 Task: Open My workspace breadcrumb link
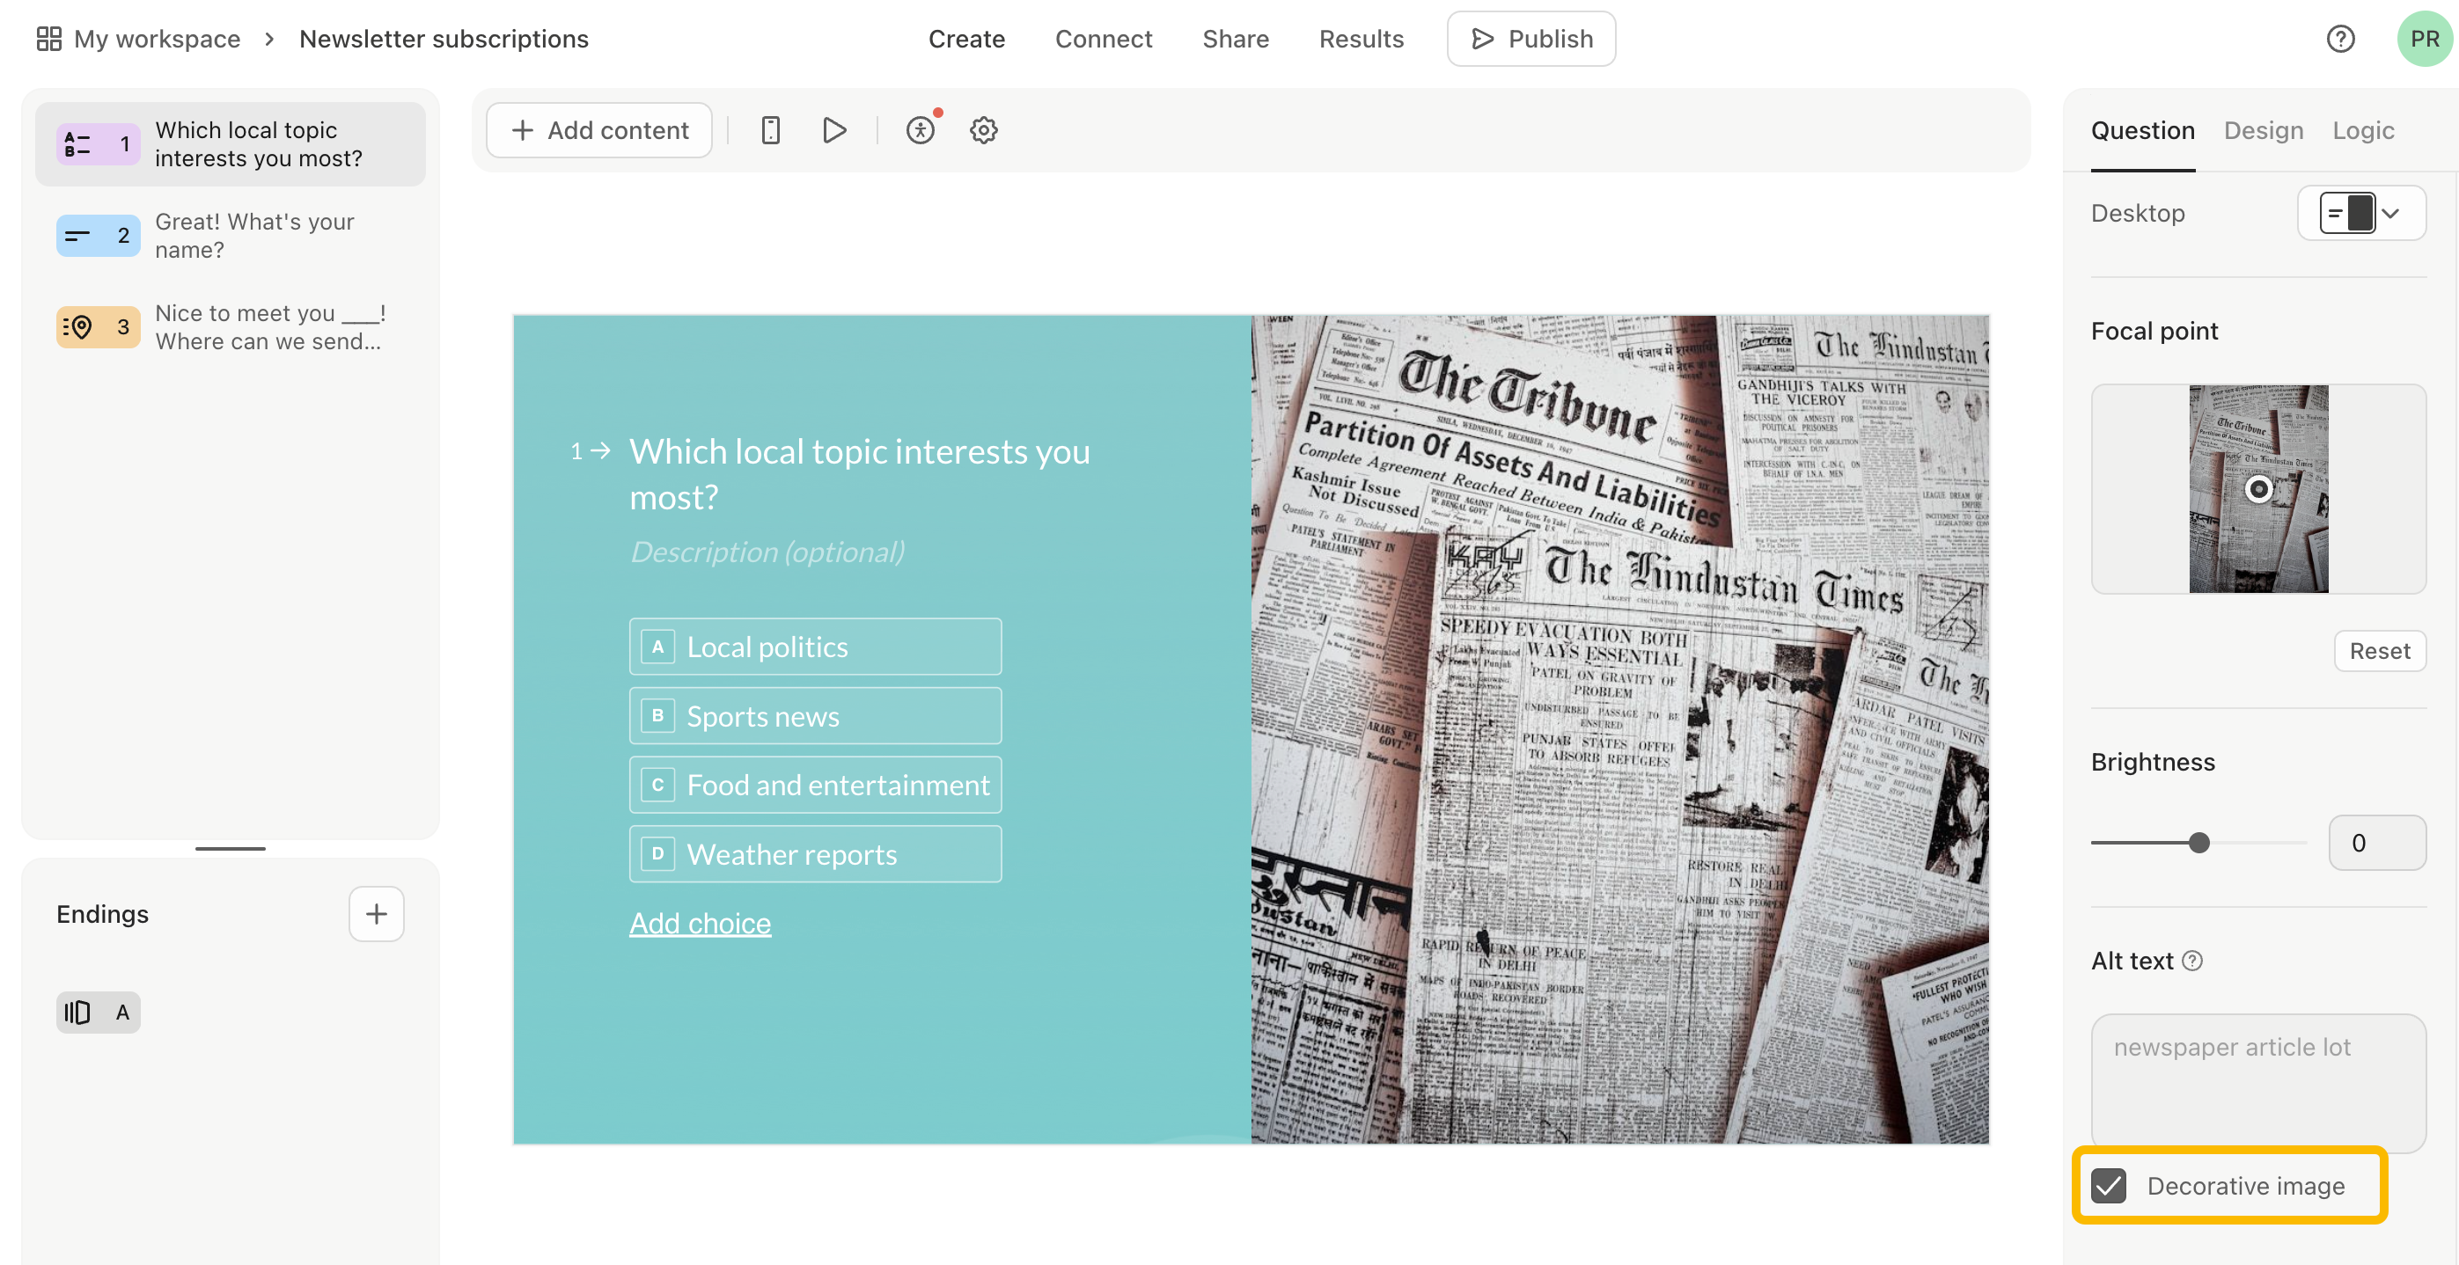pos(157,39)
